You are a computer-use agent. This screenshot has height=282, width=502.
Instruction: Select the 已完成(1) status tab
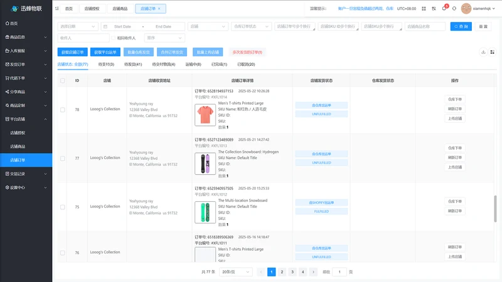219,65
